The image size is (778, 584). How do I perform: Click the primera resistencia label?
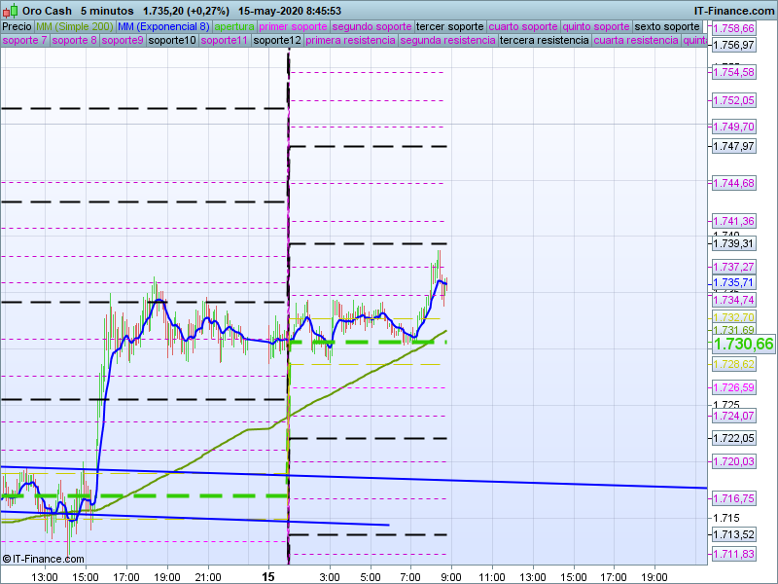[x=350, y=41]
